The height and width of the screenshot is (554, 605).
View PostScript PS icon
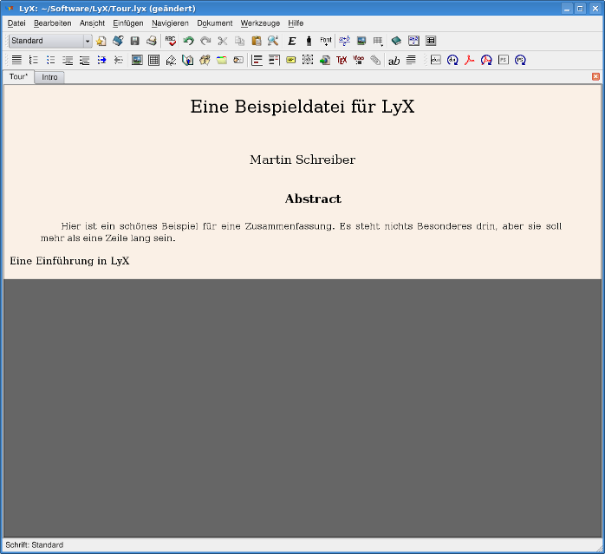(504, 60)
